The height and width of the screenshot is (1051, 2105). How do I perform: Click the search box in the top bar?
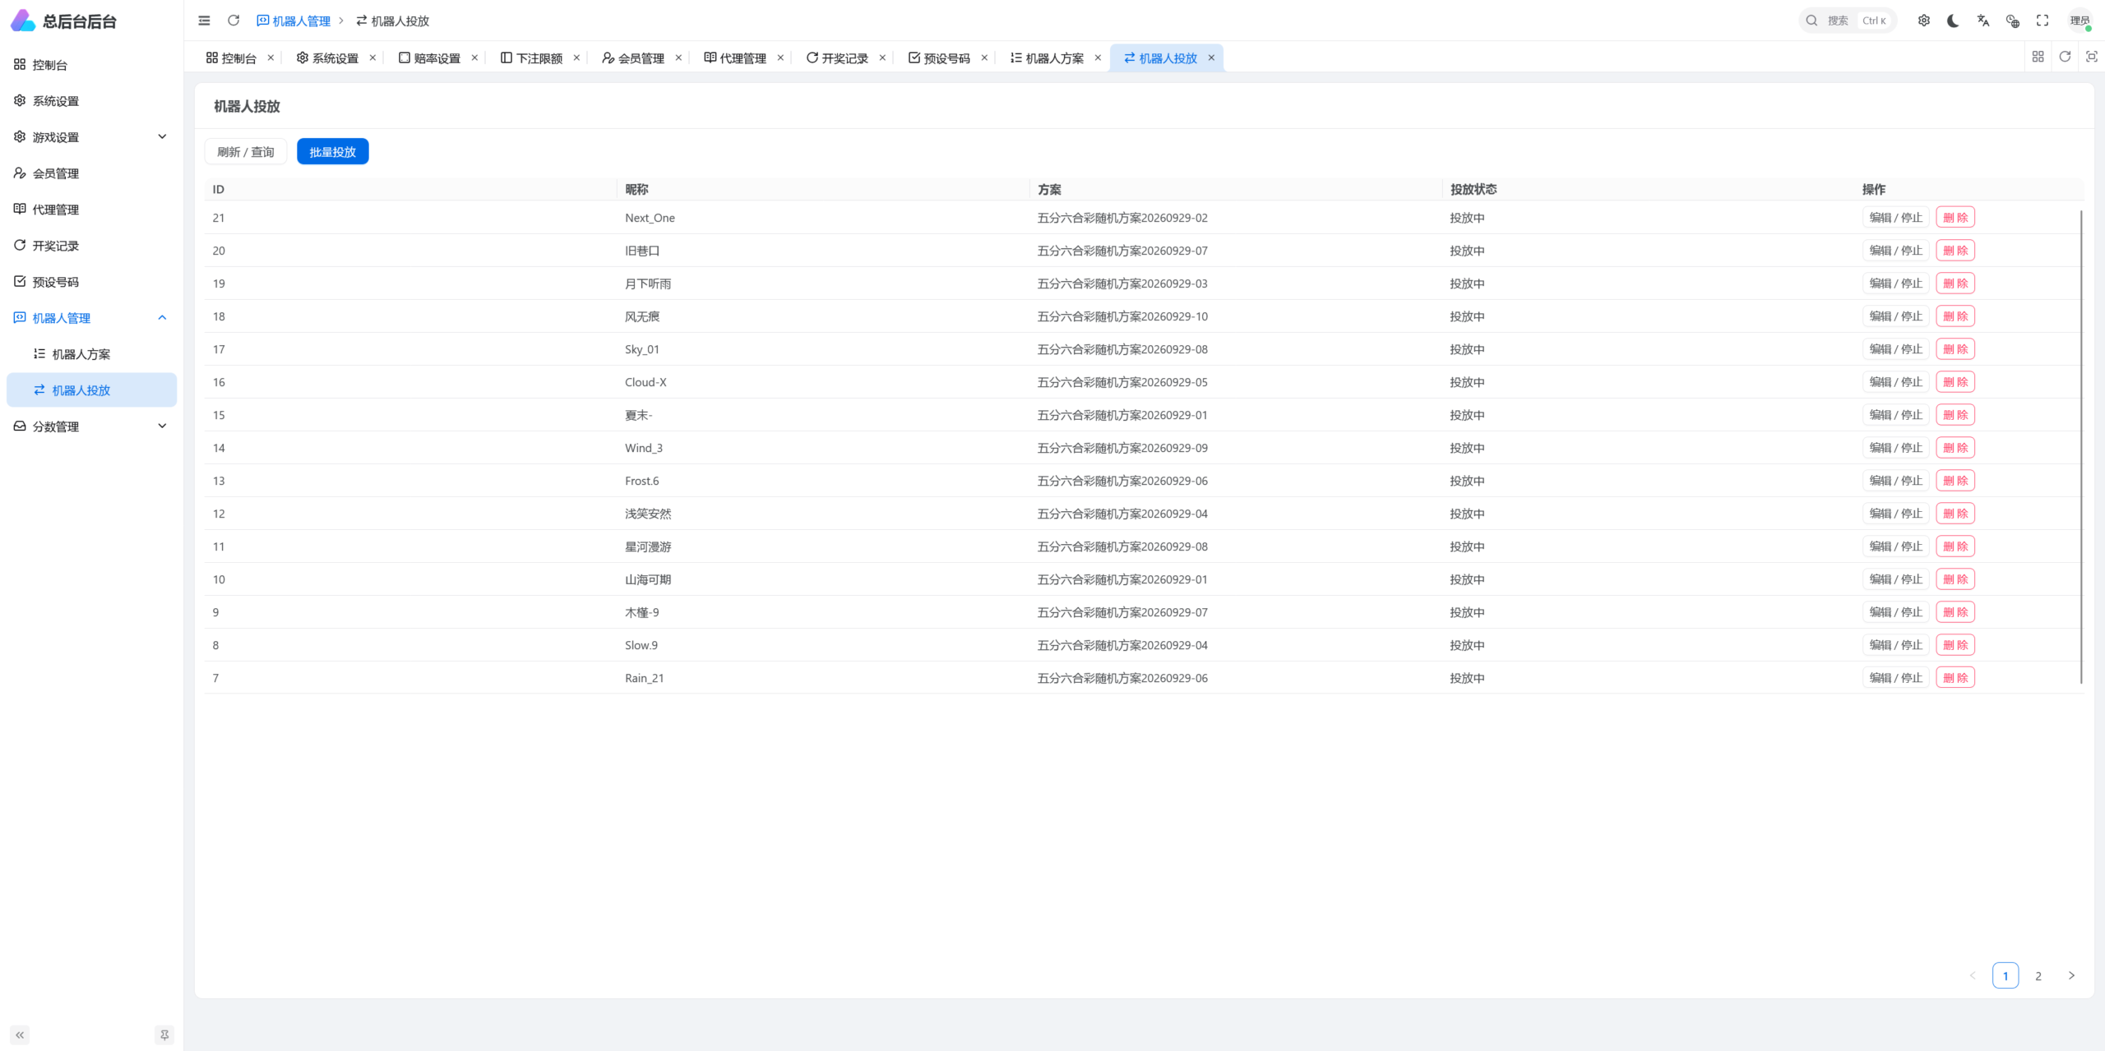(1848, 21)
